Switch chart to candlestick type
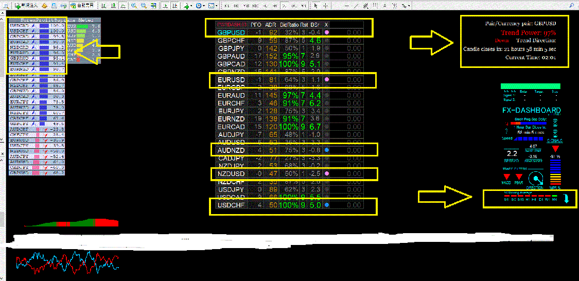This screenshot has width=579, height=281. [113, 6]
